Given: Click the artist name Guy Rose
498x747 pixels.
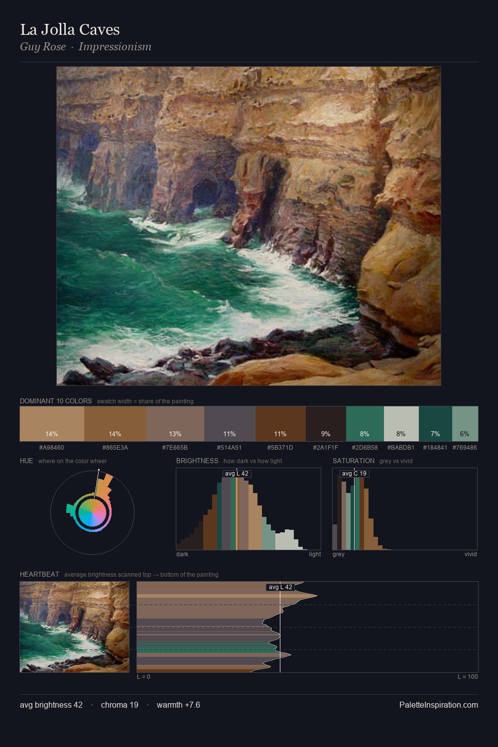Looking at the screenshot, I should [43, 47].
